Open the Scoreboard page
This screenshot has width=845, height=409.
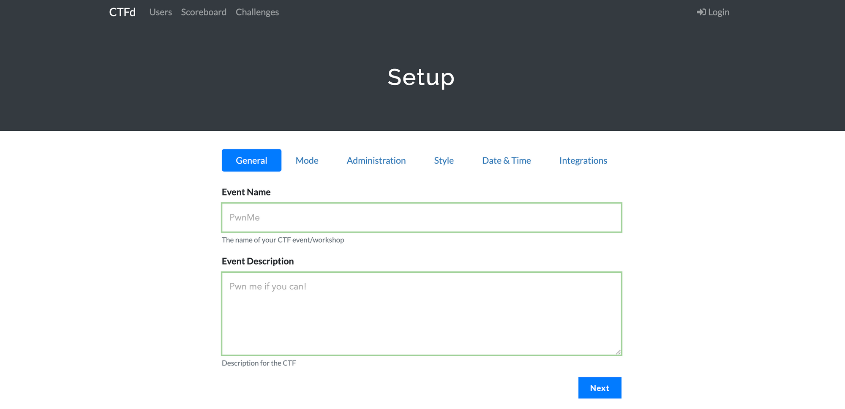[203, 12]
